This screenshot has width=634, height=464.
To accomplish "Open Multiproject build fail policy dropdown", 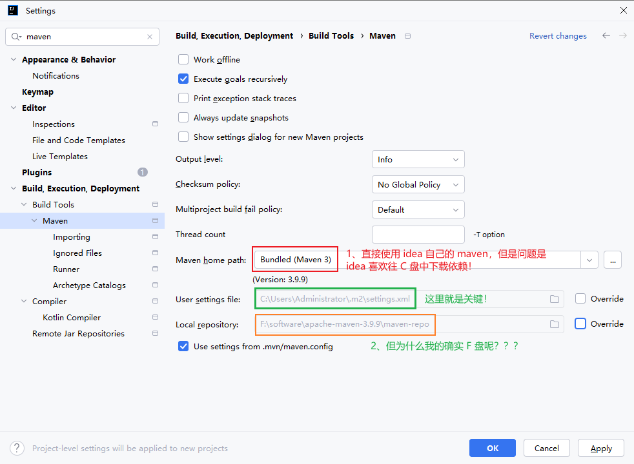I will click(418, 209).
